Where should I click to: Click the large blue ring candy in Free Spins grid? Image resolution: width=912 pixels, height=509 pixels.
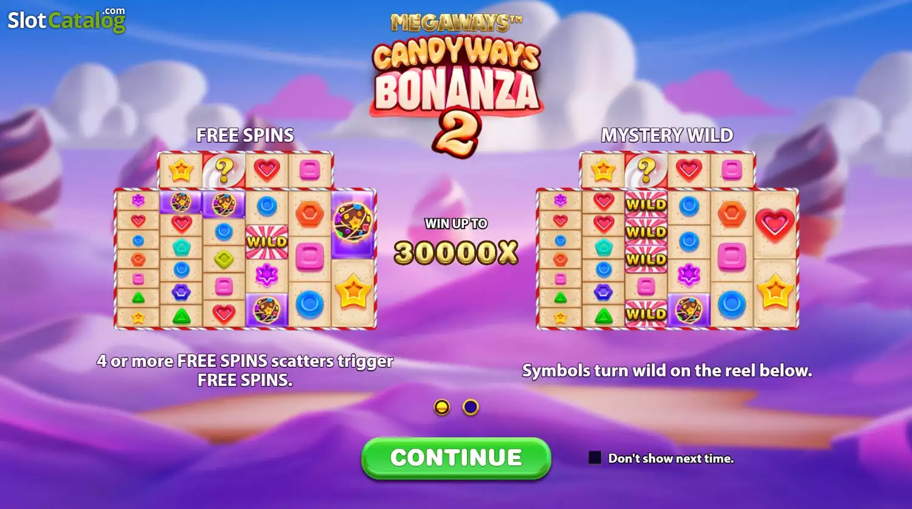[309, 304]
